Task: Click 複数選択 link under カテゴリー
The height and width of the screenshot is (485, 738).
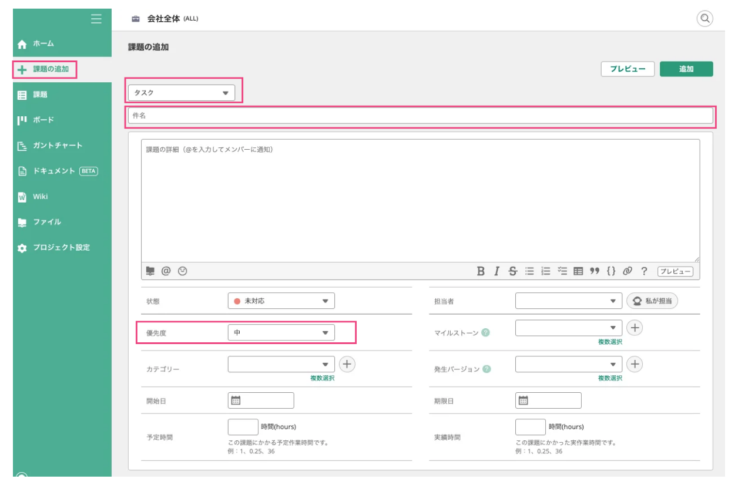Action: [322, 378]
